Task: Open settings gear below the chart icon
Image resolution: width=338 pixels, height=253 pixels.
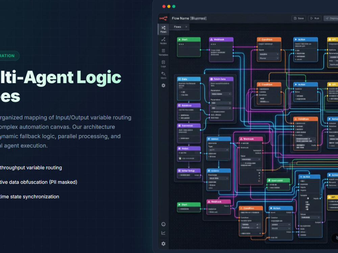Action: coord(163,244)
